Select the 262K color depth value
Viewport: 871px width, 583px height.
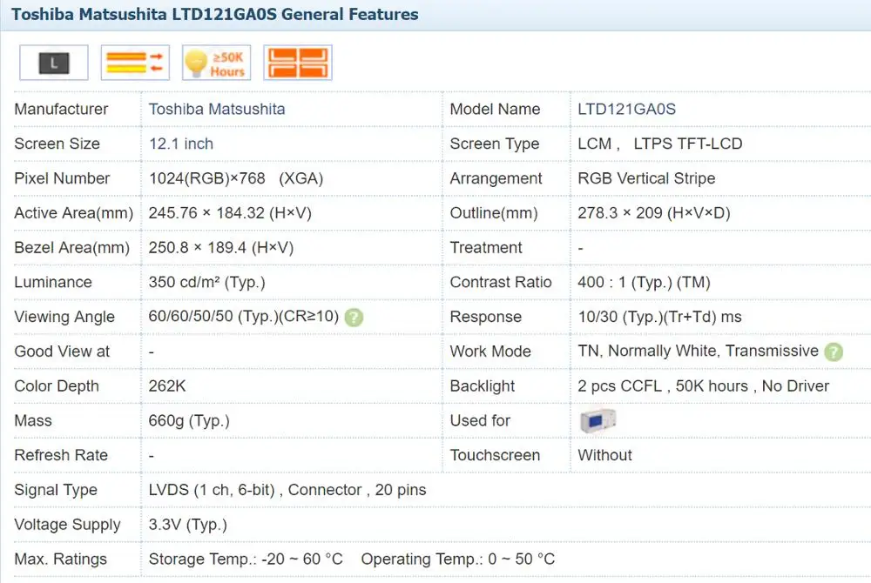point(167,386)
